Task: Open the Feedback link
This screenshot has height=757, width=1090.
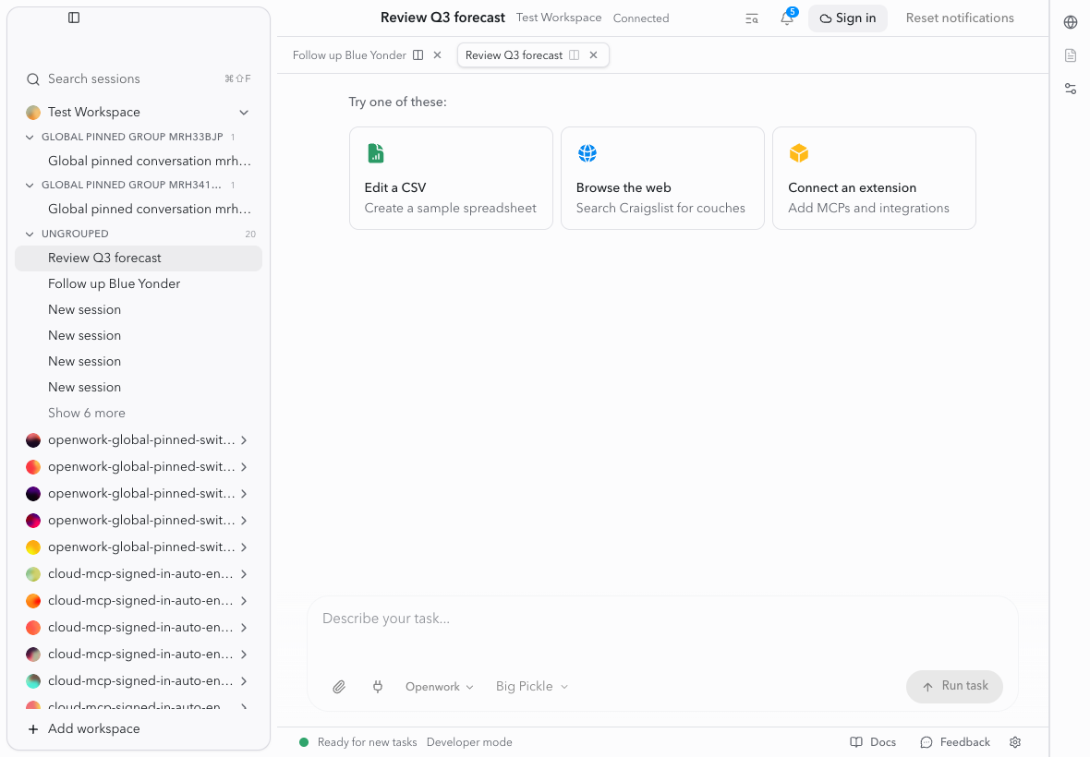Action: click(x=955, y=742)
